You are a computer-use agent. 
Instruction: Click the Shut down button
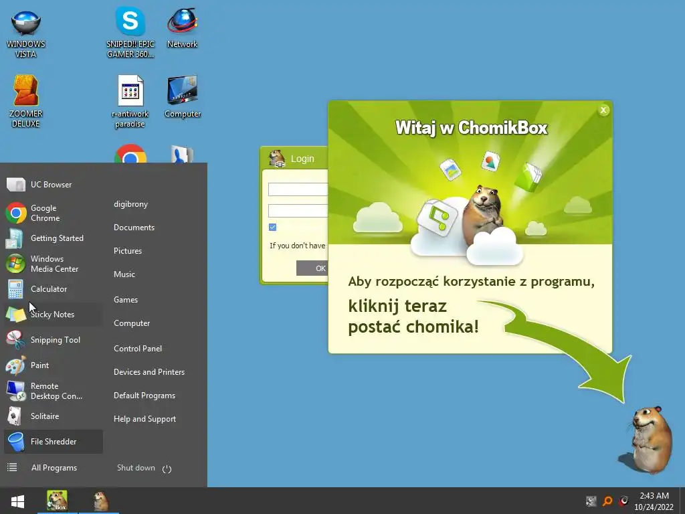pos(136,468)
